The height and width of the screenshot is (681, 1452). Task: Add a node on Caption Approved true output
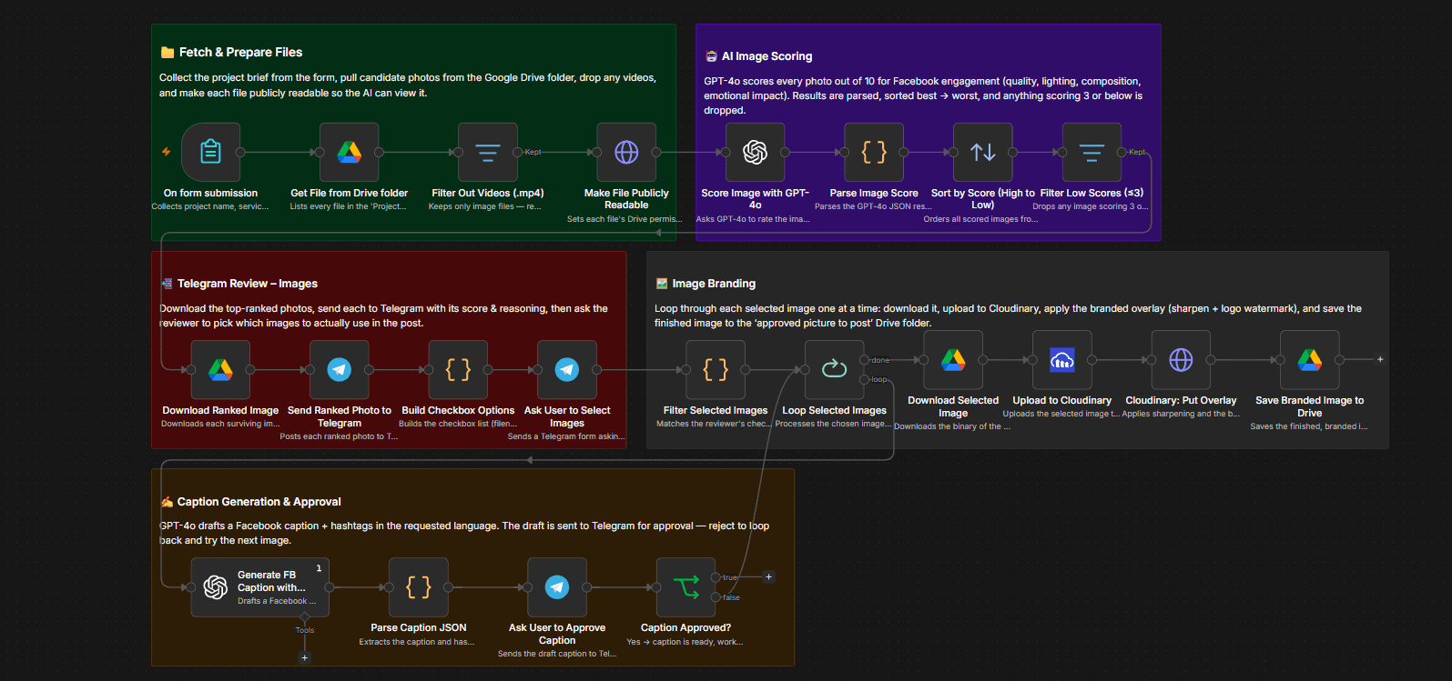769,577
